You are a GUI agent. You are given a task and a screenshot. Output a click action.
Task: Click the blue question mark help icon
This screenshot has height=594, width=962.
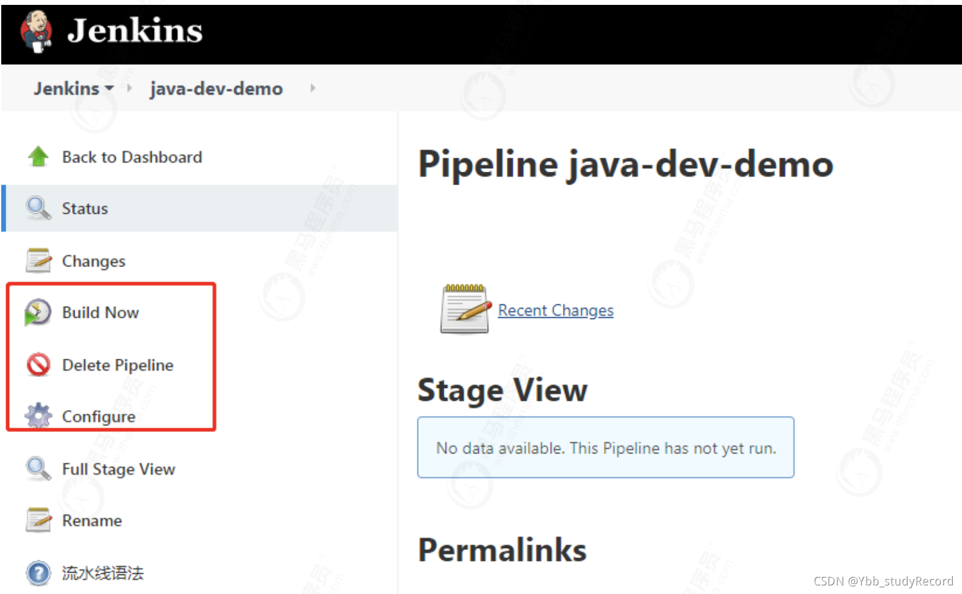click(39, 573)
